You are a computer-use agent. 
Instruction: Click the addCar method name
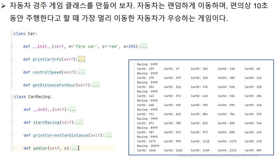40,148
